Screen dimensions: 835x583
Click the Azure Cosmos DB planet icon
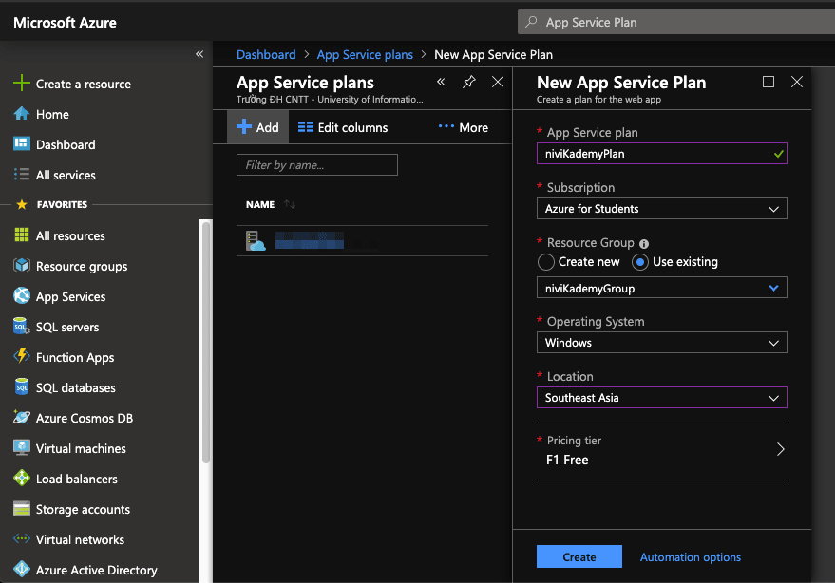pyautogui.click(x=22, y=417)
